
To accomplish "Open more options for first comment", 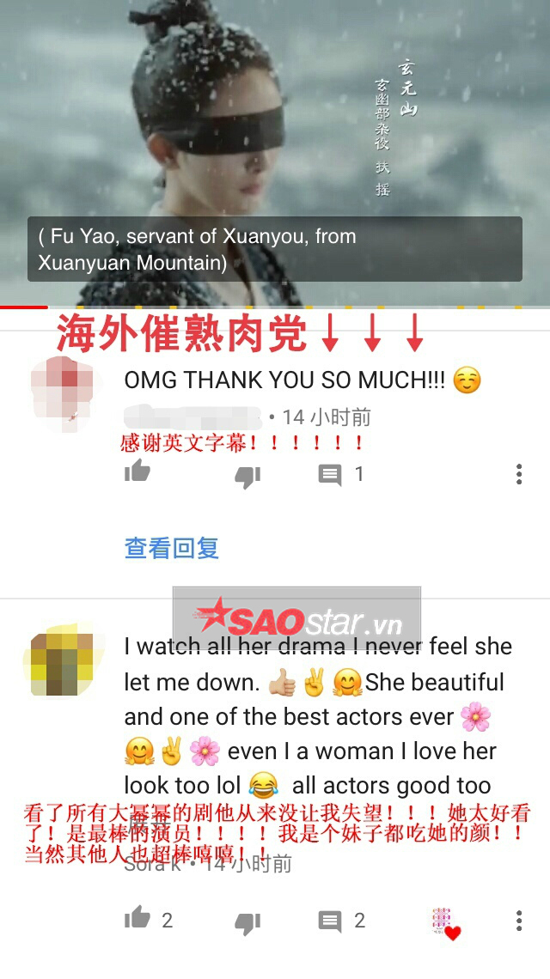I will tap(519, 475).
